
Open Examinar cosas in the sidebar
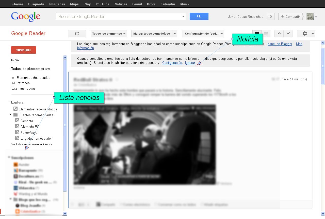coord(24,88)
